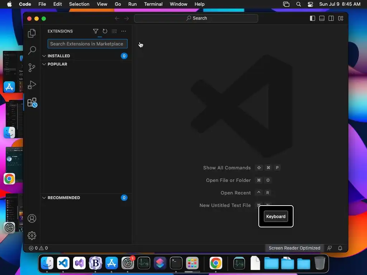The height and width of the screenshot is (275, 367).
Task: Open Google Chrome from the Dock
Action: [215, 263]
